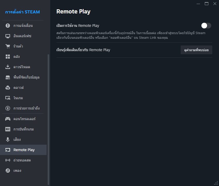Click the sidebar vertical scrollbar
219x186 pixels.
pos(48,116)
